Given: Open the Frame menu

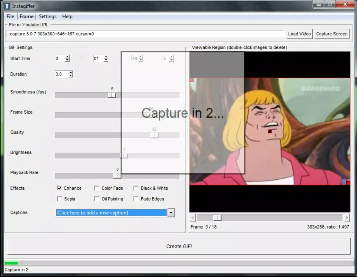Looking at the screenshot, I should click(26, 16).
